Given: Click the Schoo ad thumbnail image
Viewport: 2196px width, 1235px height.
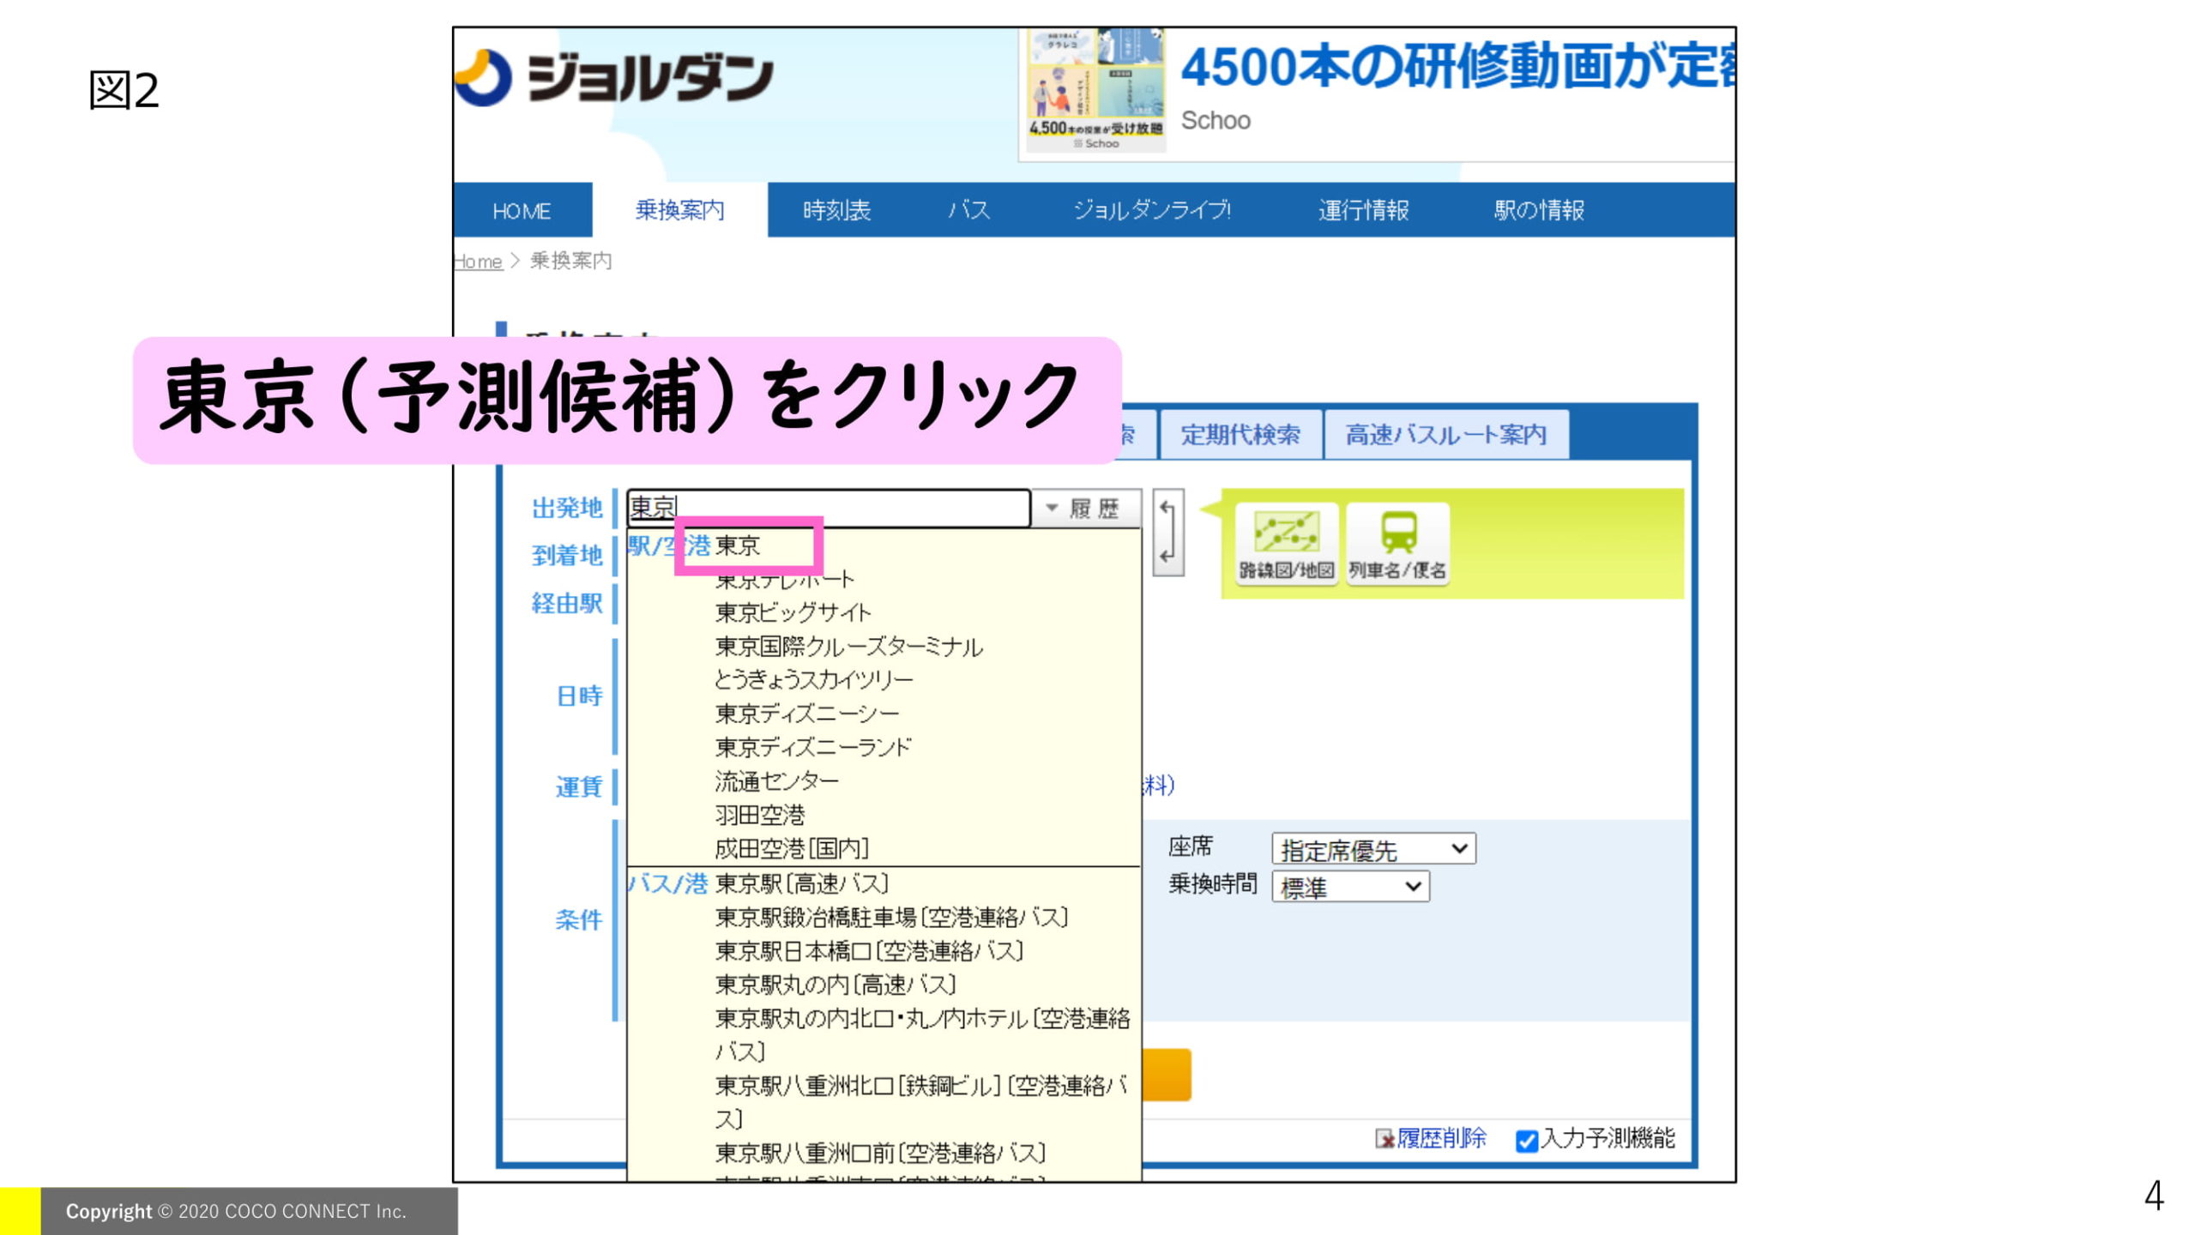Looking at the screenshot, I should point(1095,90).
